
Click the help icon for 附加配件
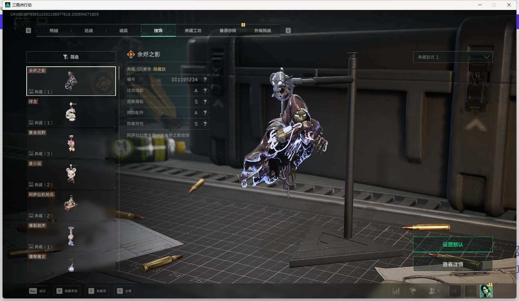(205, 113)
